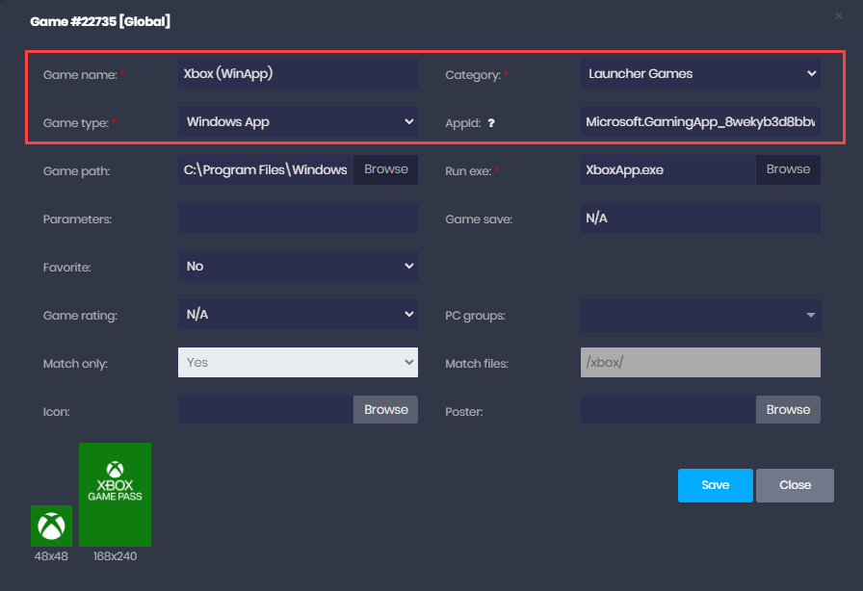Click the 48x48 Xbox icon thumbnail

coord(51,527)
